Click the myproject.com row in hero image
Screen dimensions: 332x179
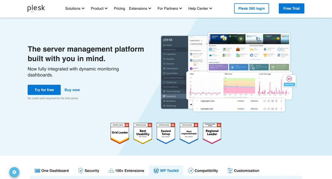tap(239, 101)
